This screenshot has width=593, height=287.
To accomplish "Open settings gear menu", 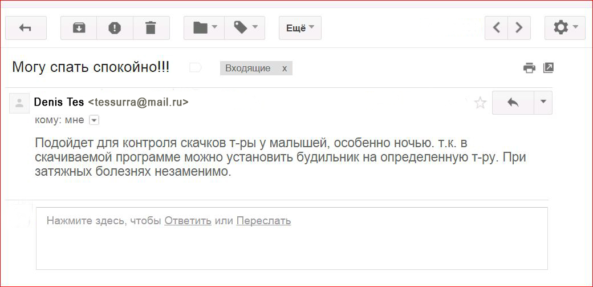I will 564,28.
